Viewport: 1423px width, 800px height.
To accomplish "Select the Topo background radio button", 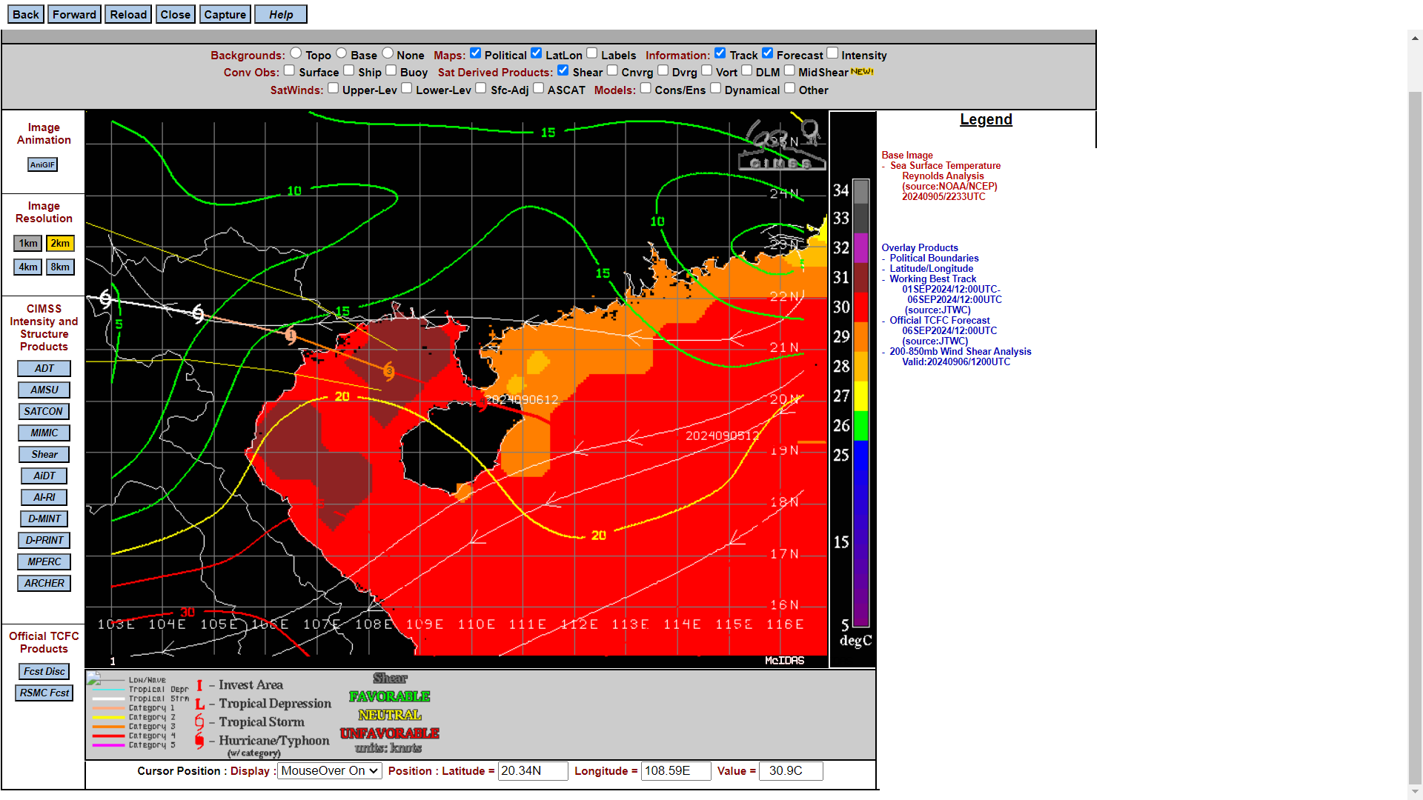I will pyautogui.click(x=296, y=53).
